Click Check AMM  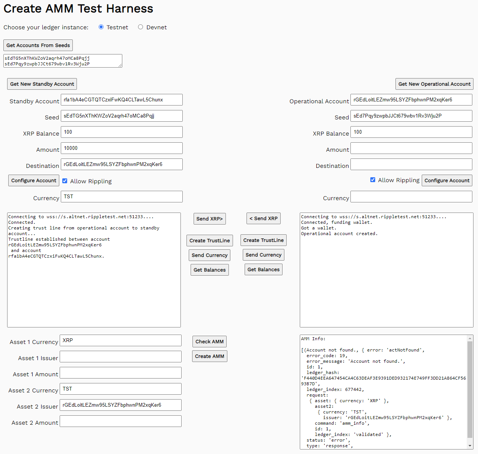click(209, 341)
